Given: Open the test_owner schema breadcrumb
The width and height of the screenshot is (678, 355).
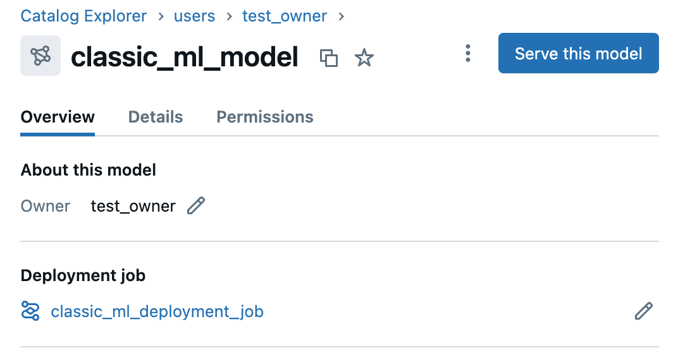Looking at the screenshot, I should click(x=285, y=16).
